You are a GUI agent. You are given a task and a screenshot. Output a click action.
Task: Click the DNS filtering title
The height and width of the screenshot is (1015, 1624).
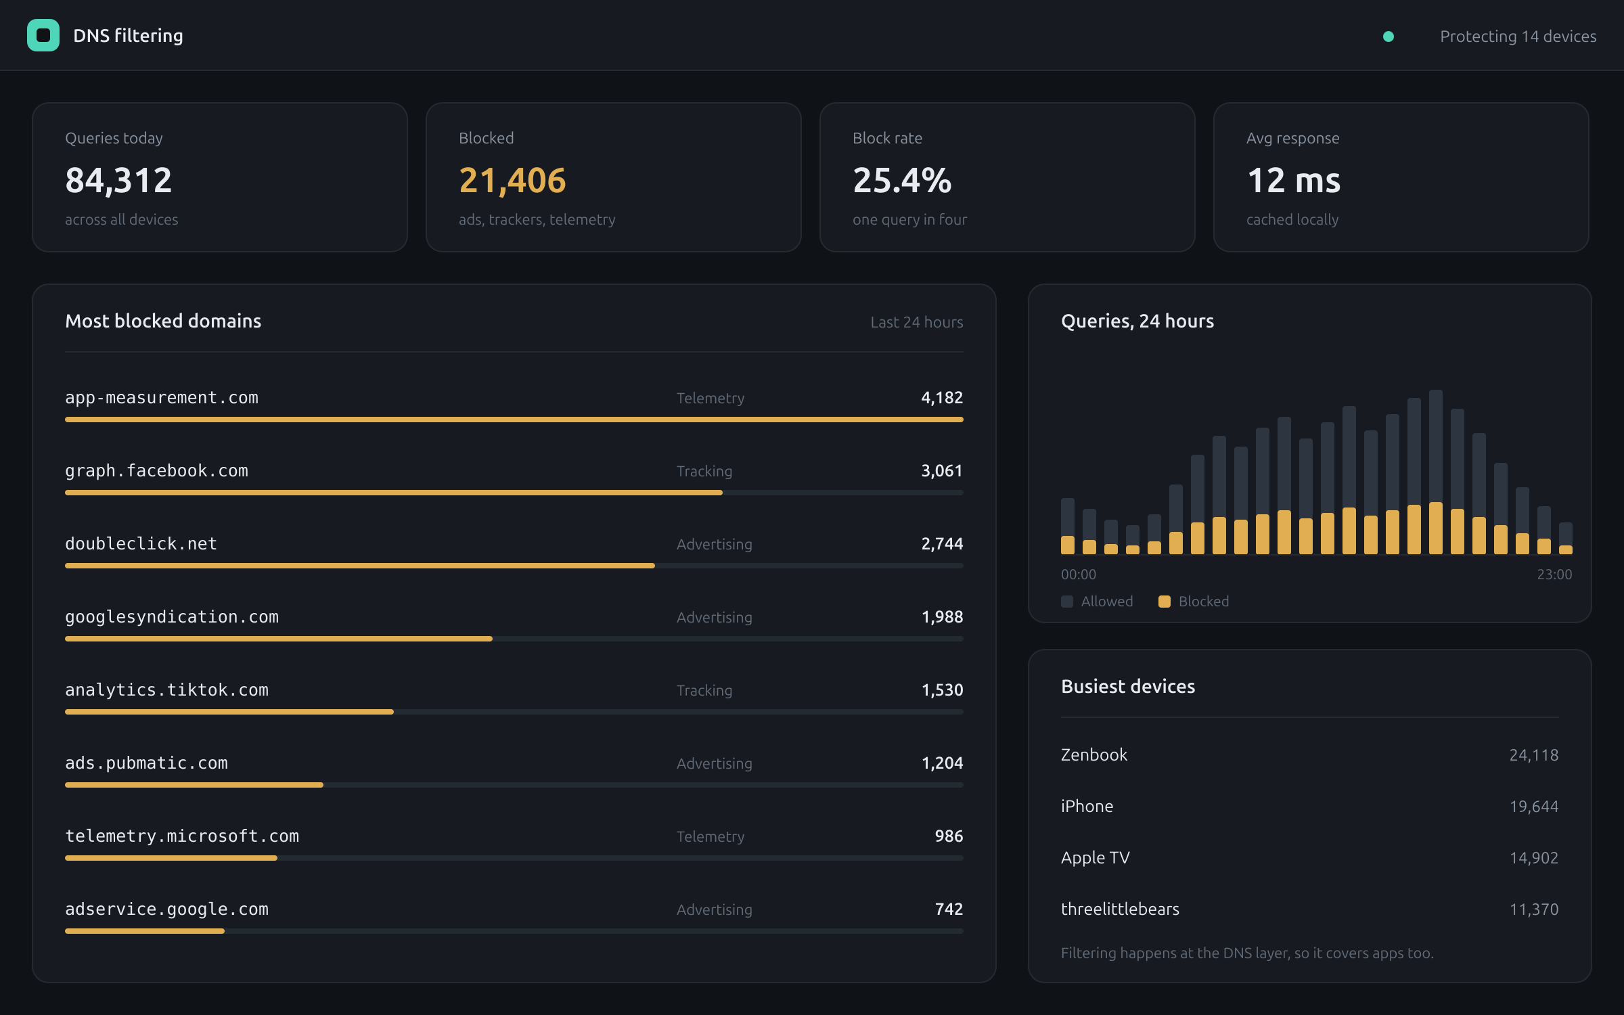tap(128, 35)
